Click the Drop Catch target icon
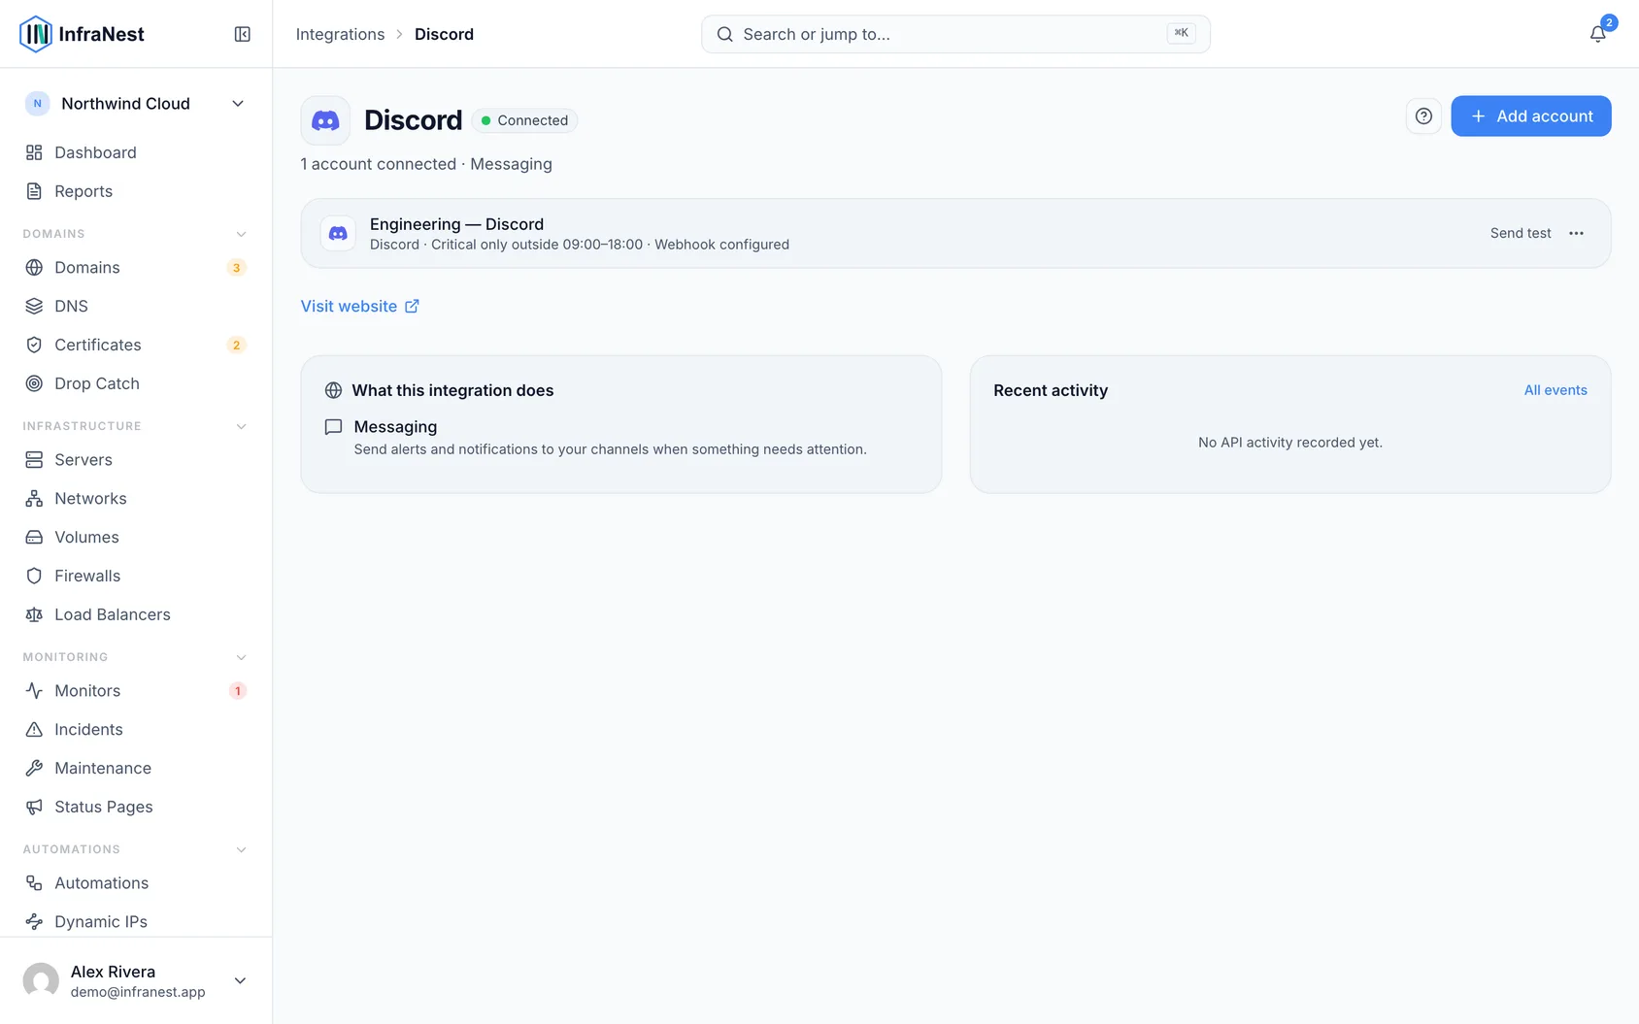 pos(34,383)
